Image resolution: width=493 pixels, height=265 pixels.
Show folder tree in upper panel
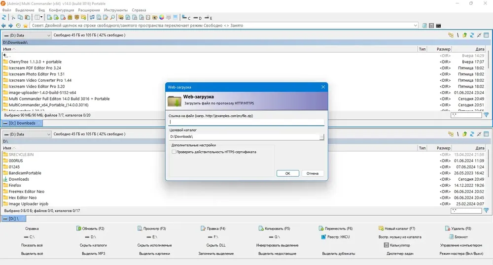point(451,35)
